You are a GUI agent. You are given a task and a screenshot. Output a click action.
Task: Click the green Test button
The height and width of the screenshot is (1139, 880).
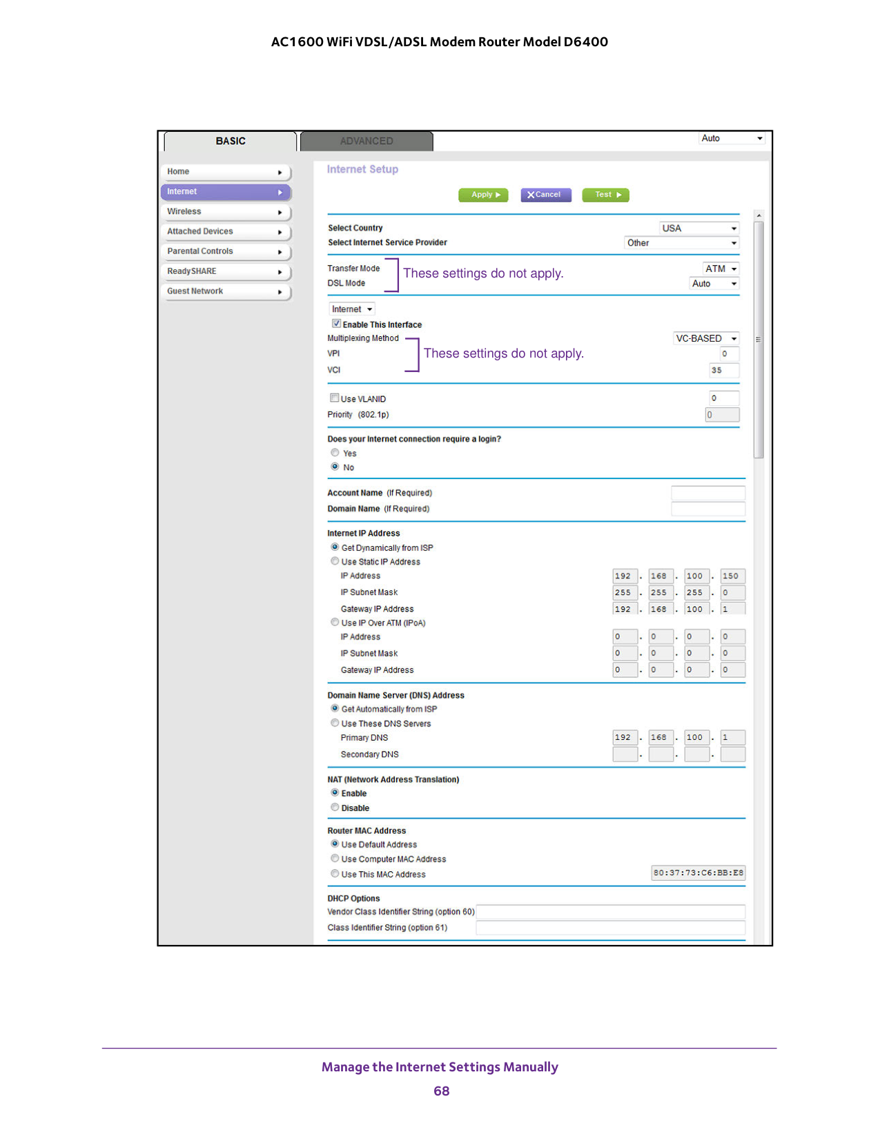coord(605,195)
